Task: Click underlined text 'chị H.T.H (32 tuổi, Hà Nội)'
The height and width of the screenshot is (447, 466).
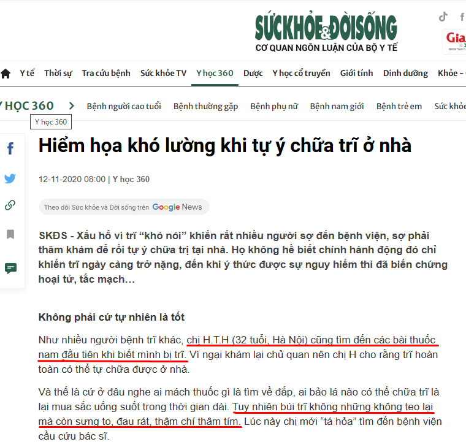Action: click(247, 340)
